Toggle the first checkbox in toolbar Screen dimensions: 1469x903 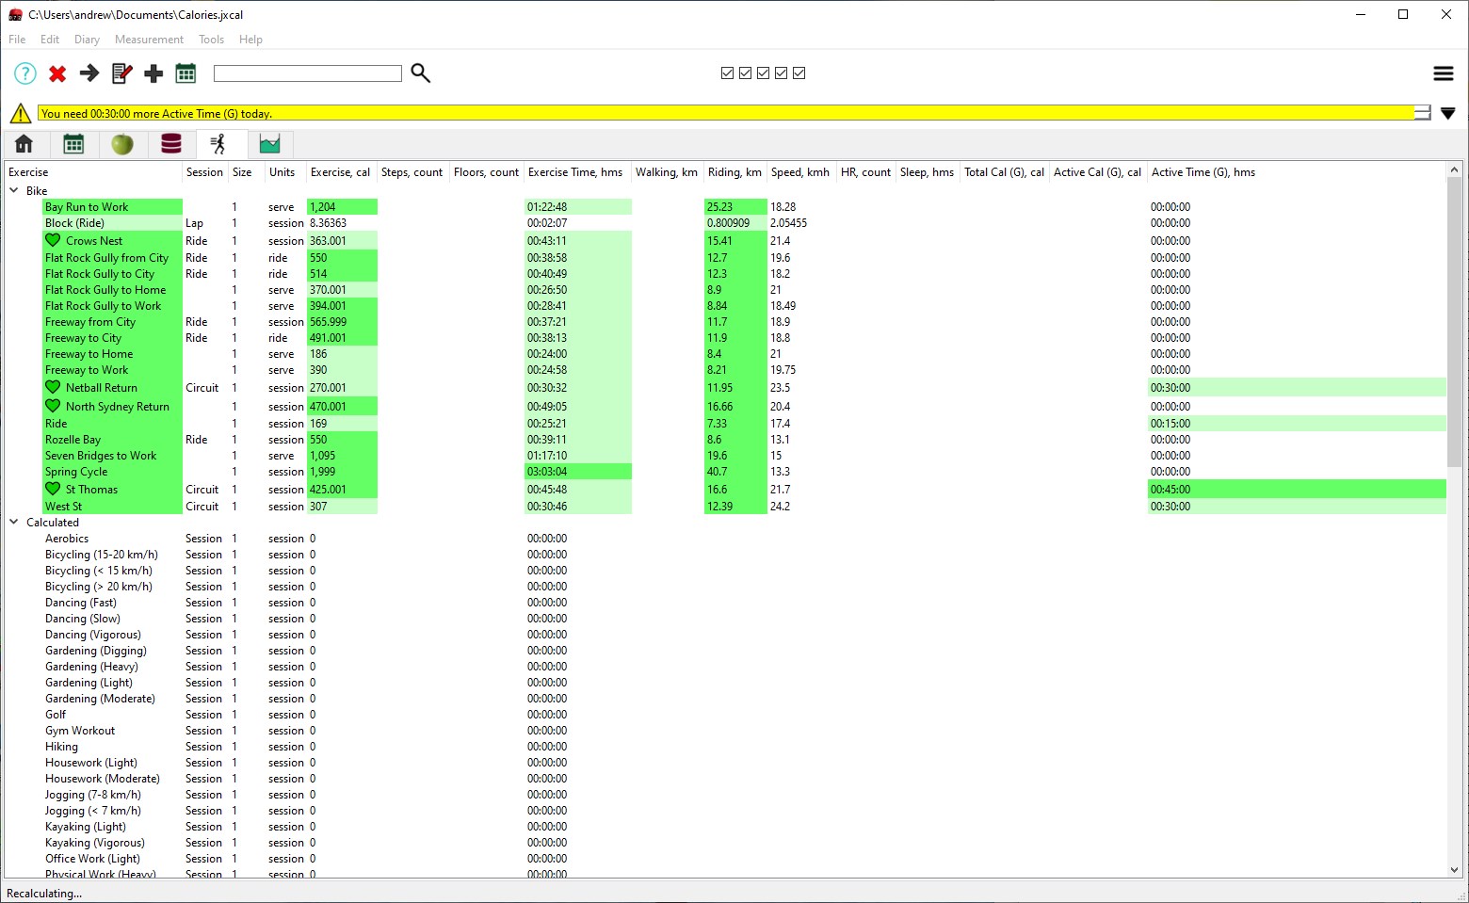727,73
